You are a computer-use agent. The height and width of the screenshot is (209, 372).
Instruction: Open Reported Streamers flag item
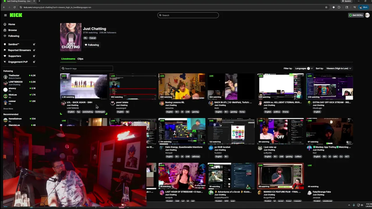[19, 50]
